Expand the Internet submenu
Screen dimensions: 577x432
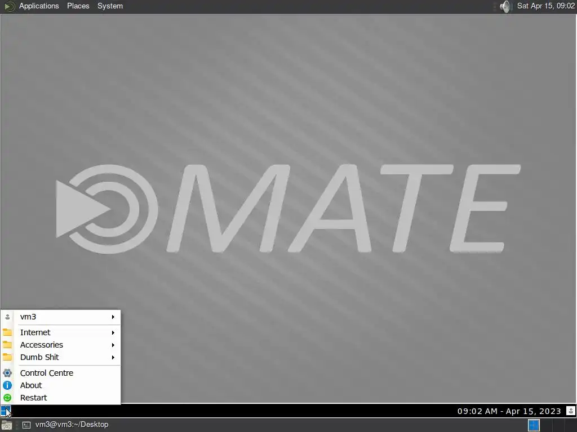[61, 332]
